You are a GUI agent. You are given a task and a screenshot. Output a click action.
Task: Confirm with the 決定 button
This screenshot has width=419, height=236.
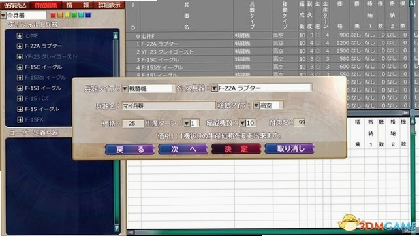point(236,149)
